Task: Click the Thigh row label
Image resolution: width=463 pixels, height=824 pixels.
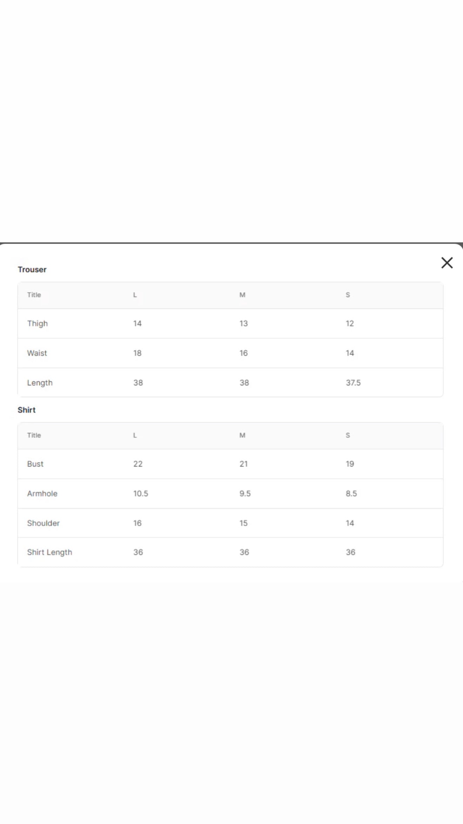Action: tap(38, 323)
